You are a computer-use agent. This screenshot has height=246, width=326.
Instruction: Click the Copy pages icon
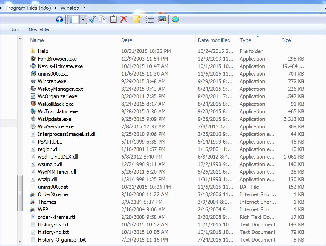(x=103, y=20)
